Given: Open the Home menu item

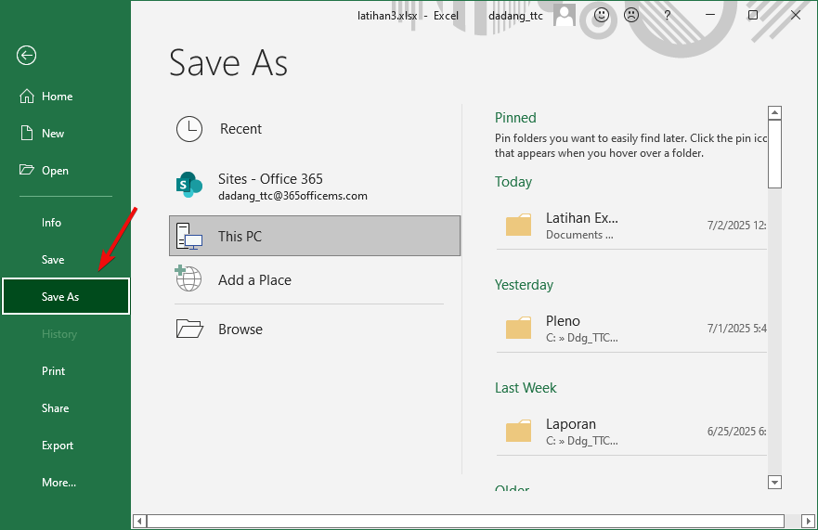Looking at the screenshot, I should 65,96.
